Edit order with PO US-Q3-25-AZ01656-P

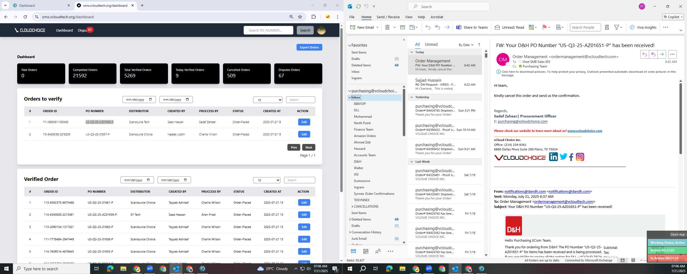pyautogui.click(x=304, y=122)
